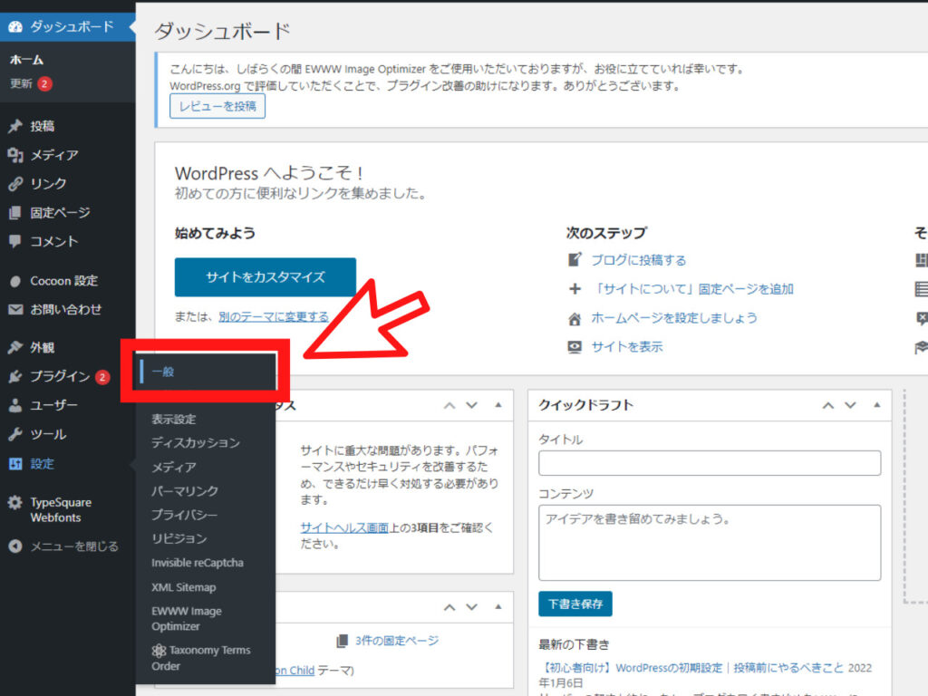Select 一般 in the 設定 submenu
This screenshot has height=696, width=928.
[163, 372]
